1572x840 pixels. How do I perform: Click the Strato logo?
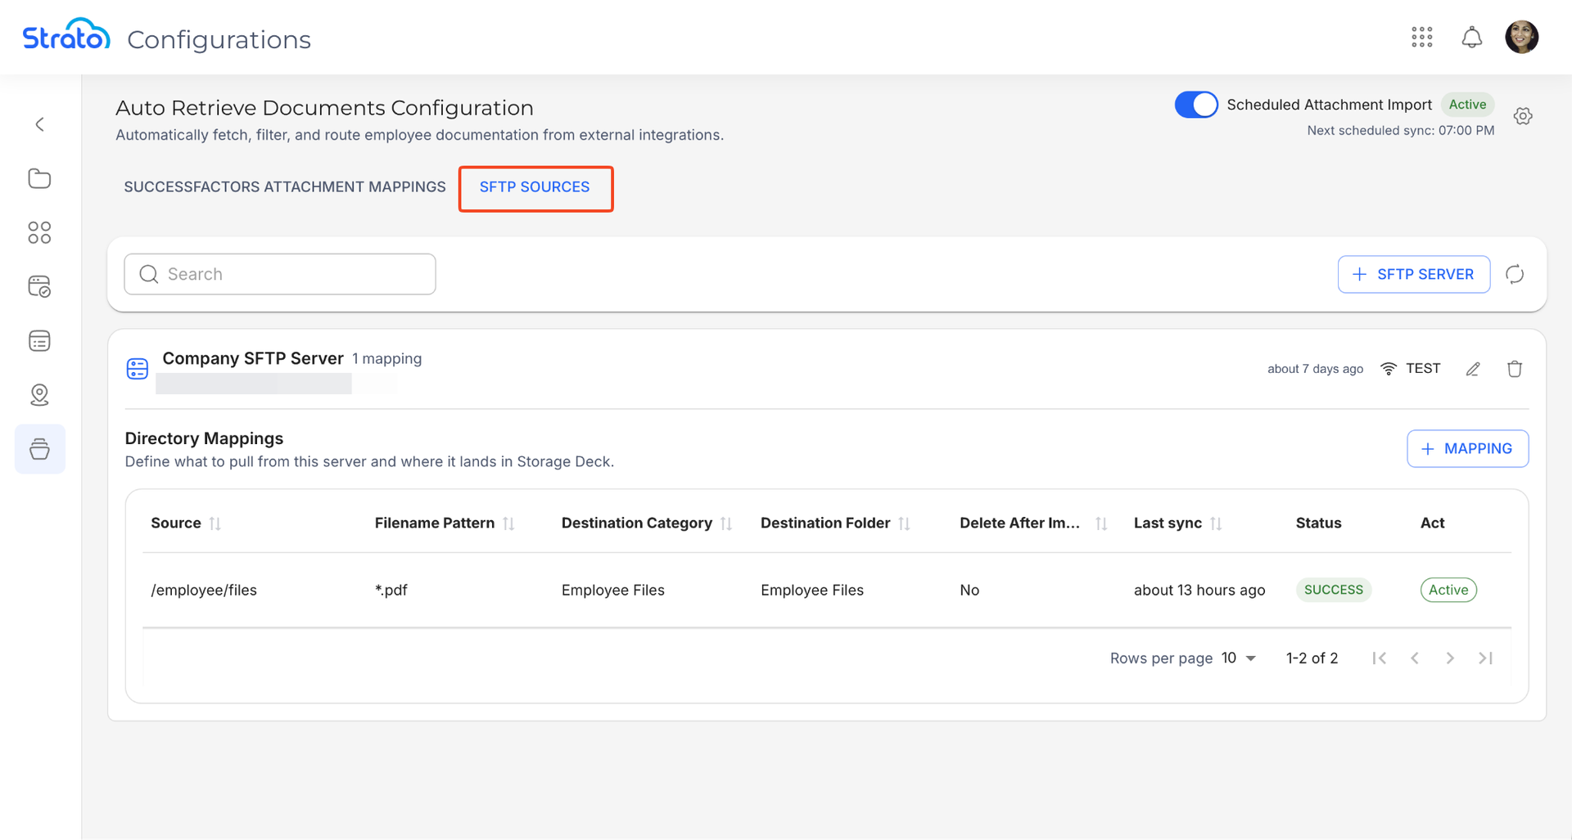[x=66, y=35]
